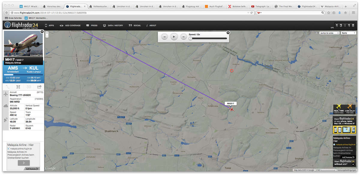Open the downloads arrow
Viewport: 360px width, 175px height.
click(340, 13)
